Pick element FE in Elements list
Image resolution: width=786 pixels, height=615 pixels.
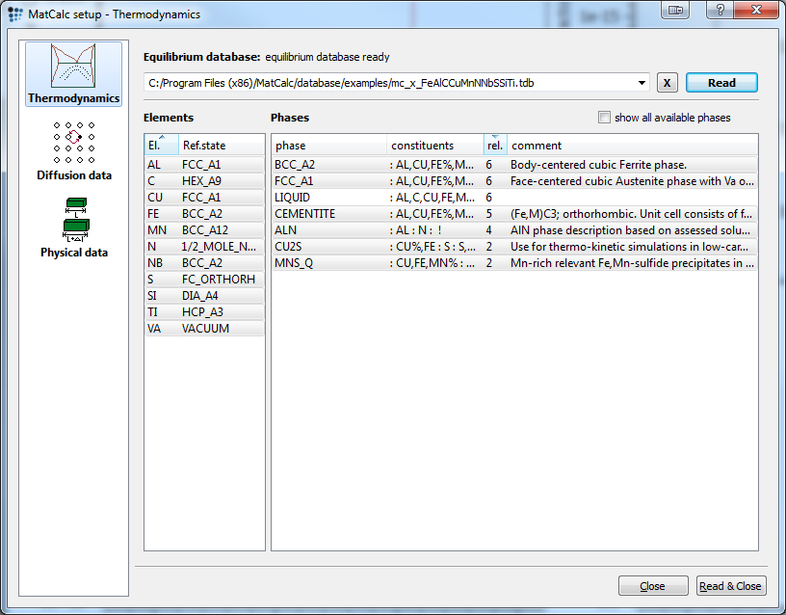click(x=154, y=213)
